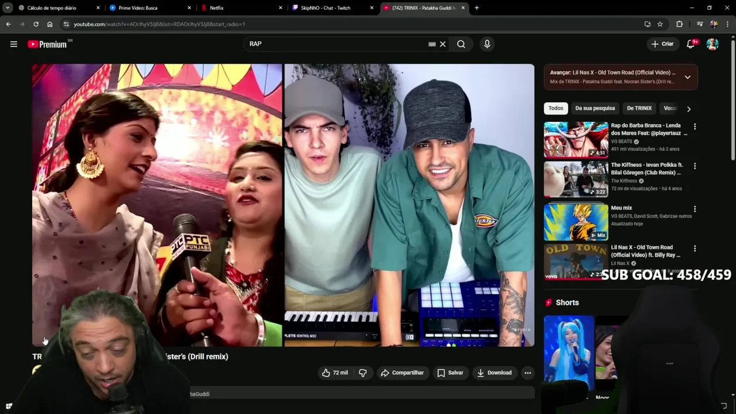Open Rap do Barba Branca video thumbnail

tap(576, 139)
